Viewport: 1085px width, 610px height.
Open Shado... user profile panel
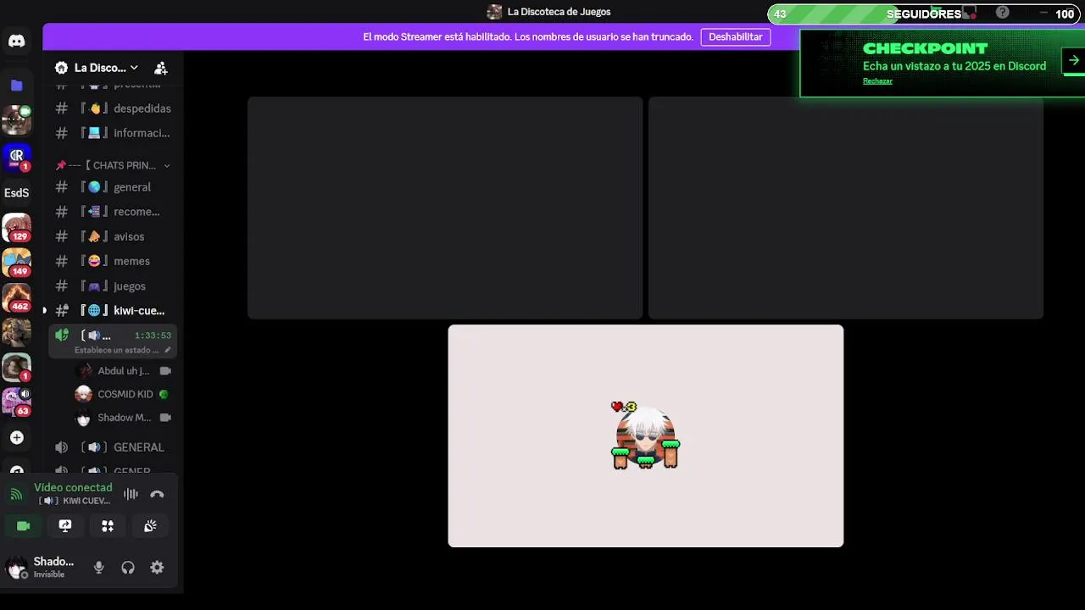41,568
